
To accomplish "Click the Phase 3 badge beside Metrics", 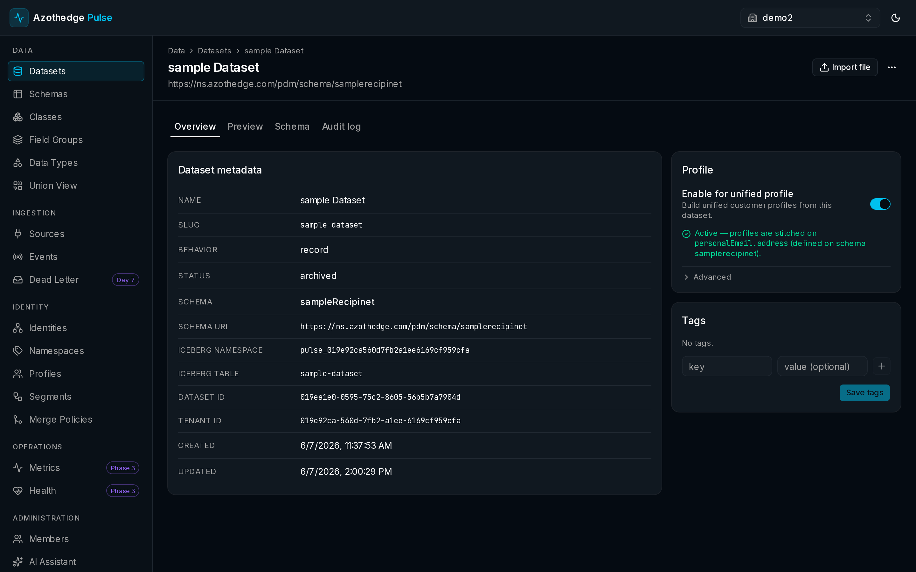I will pyautogui.click(x=123, y=468).
